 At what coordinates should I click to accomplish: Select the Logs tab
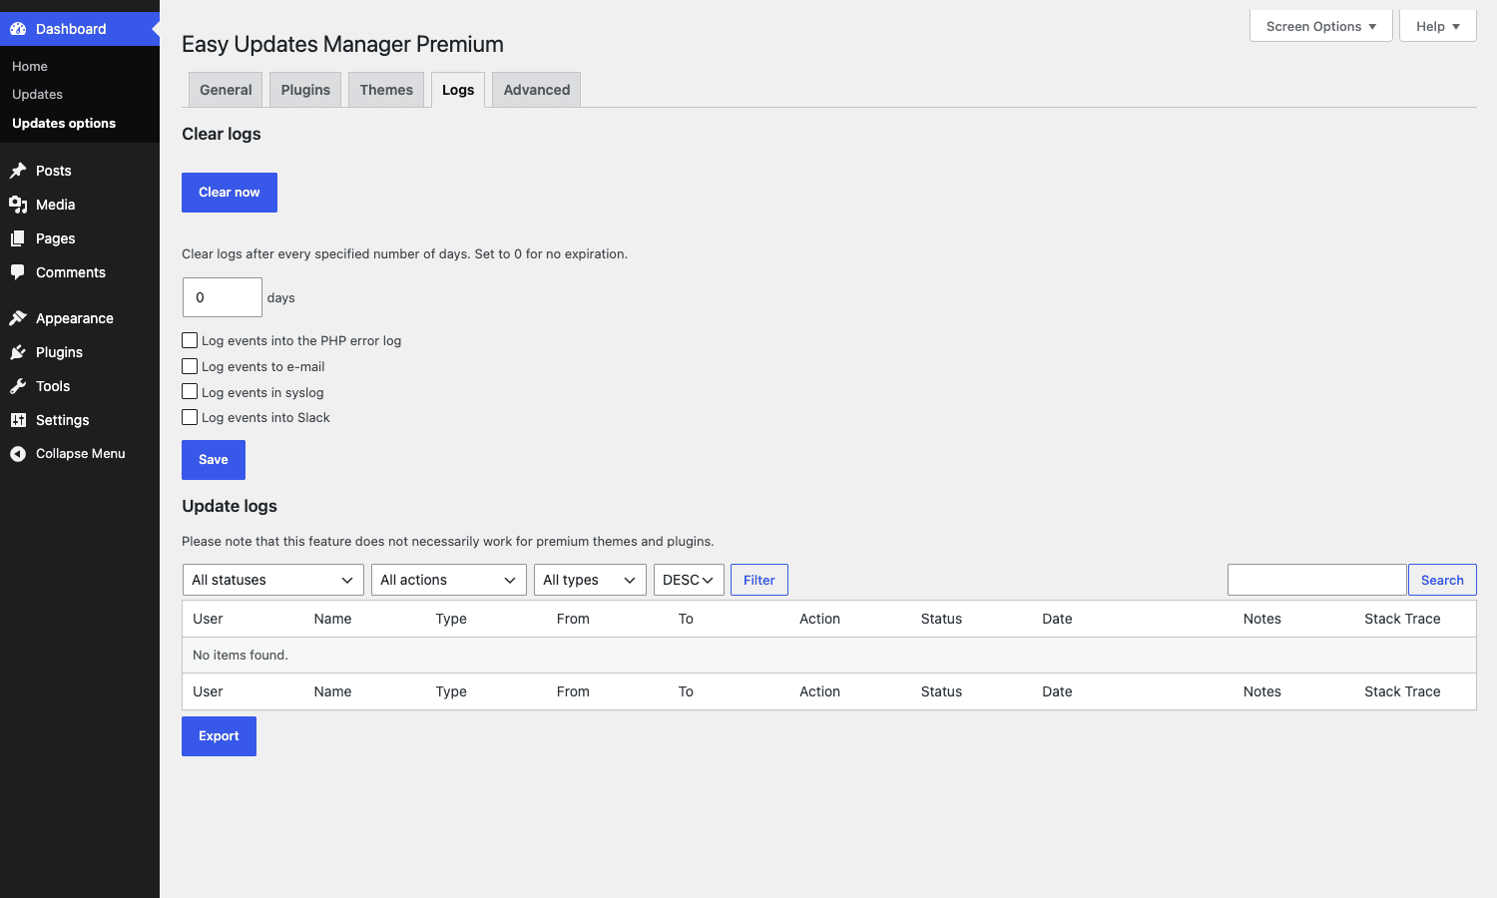tap(458, 90)
